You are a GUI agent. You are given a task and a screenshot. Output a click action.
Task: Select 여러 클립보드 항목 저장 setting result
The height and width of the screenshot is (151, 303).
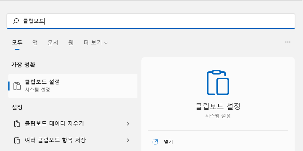[x=73, y=140]
